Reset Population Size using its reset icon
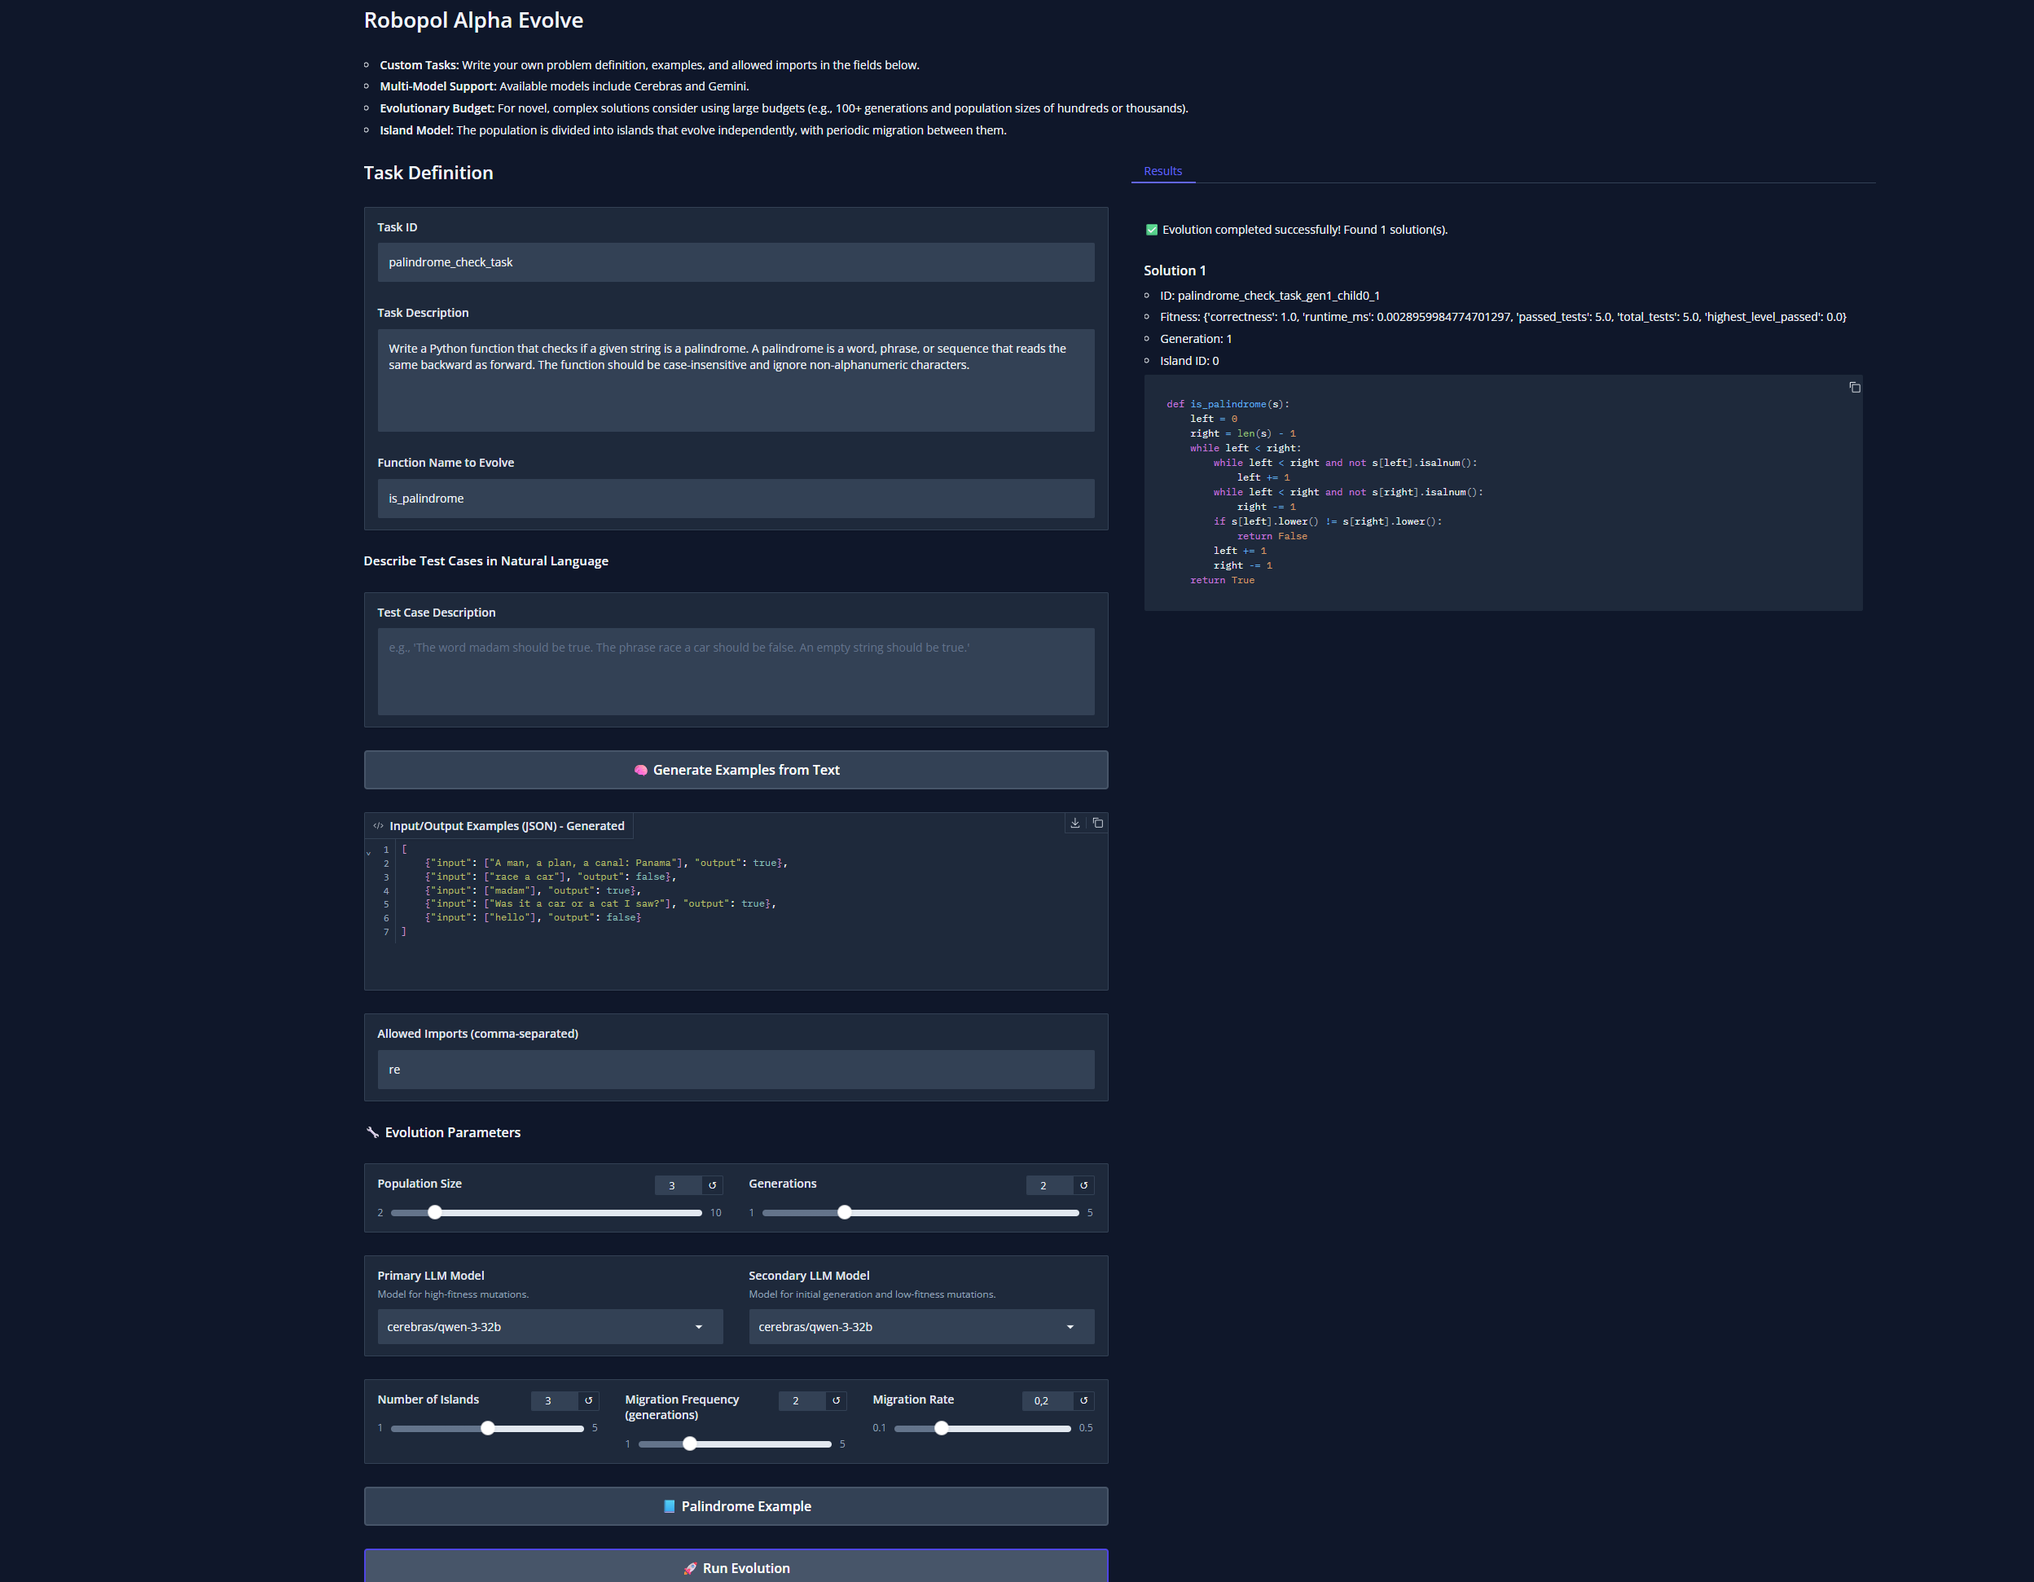The height and width of the screenshot is (1582, 2034). coord(714,1185)
